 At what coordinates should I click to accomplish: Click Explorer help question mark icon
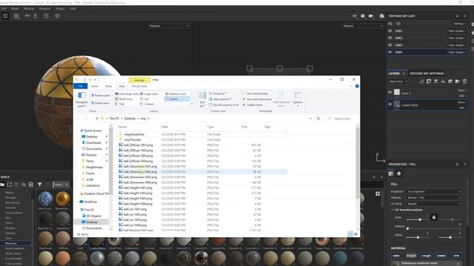point(357,86)
